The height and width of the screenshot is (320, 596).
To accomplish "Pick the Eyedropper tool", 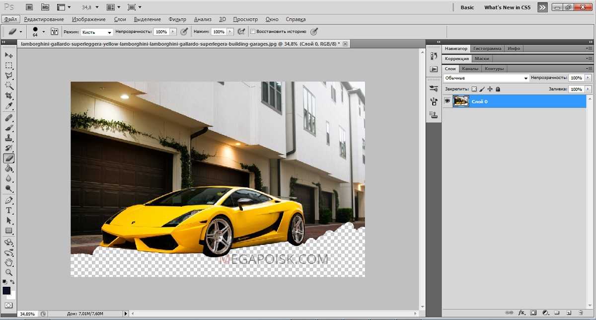I will pos(9,106).
